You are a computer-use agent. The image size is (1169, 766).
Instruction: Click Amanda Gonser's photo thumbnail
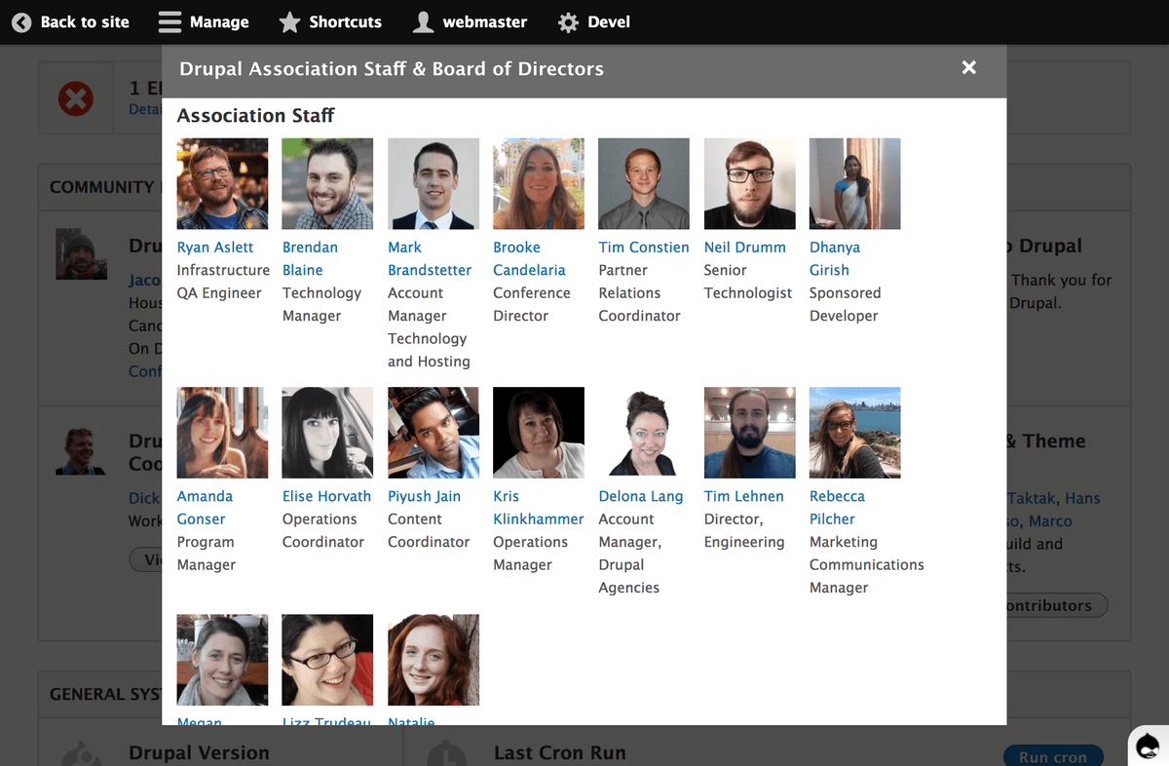(222, 433)
